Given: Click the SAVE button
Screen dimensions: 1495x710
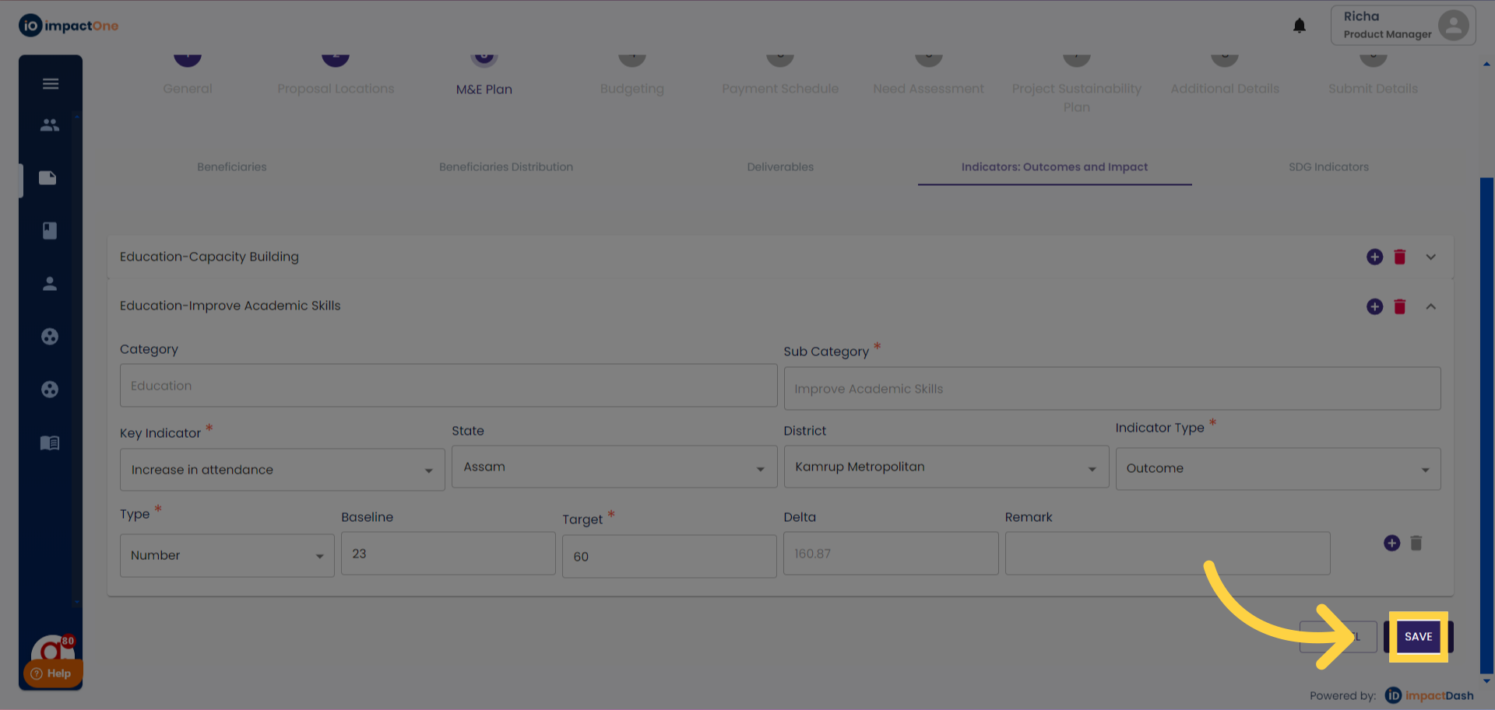Looking at the screenshot, I should tap(1418, 636).
